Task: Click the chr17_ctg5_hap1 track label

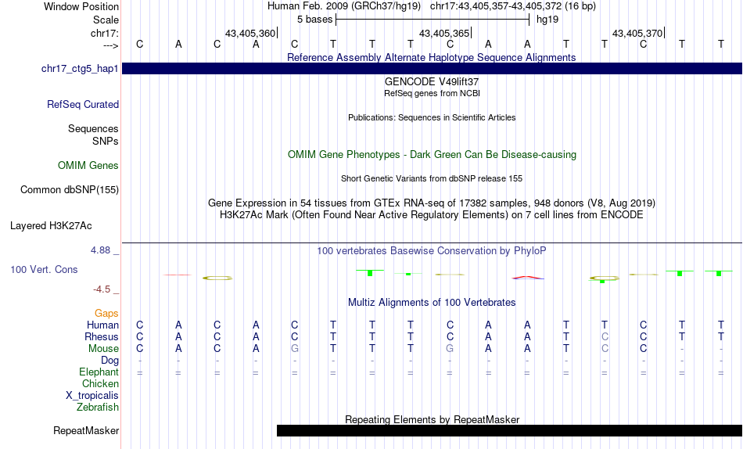Action: 80,69
